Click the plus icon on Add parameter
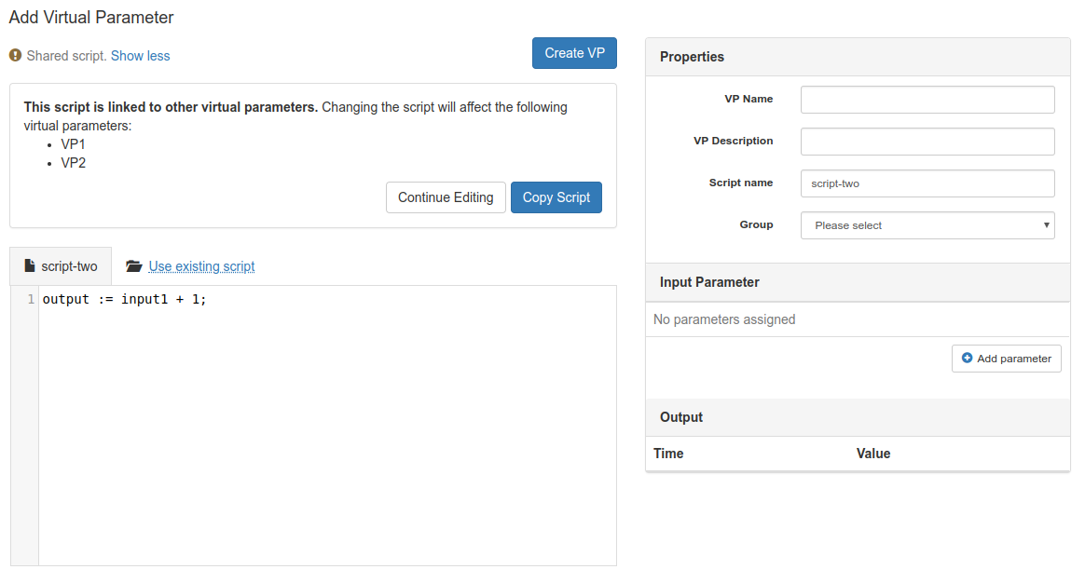 click(x=967, y=359)
